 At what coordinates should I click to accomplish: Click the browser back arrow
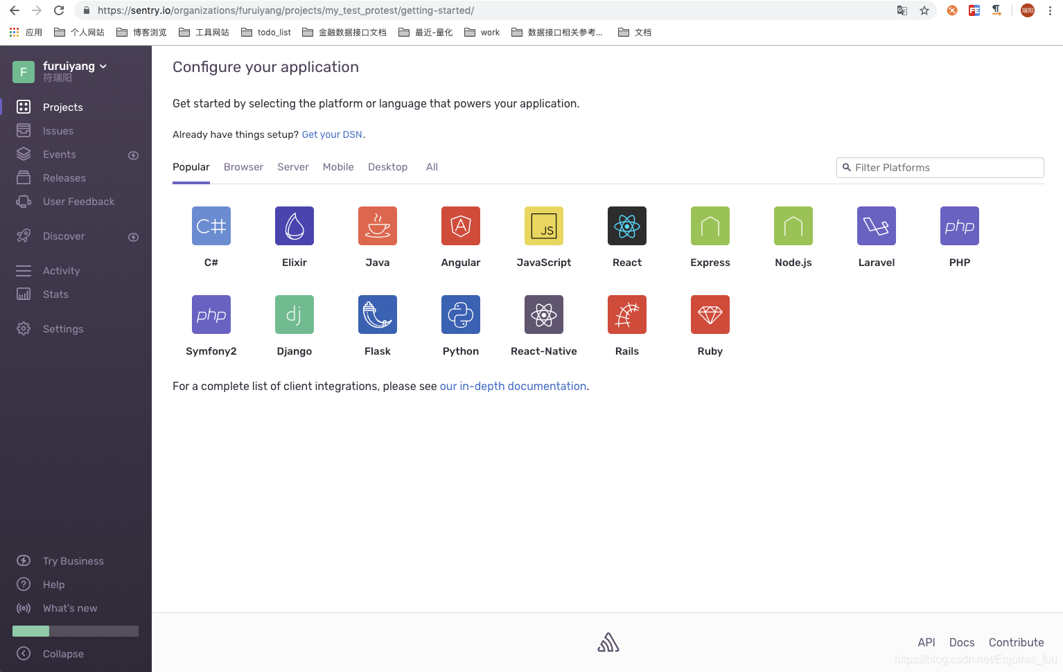(15, 10)
